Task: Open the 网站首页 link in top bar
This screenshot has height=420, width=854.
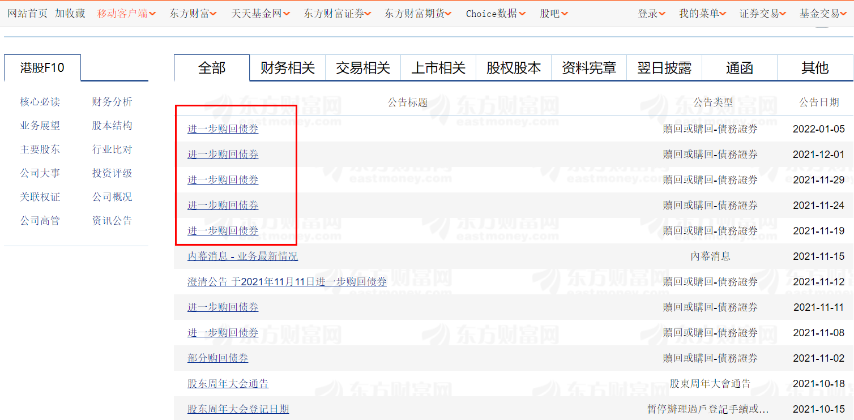Action: coord(28,14)
